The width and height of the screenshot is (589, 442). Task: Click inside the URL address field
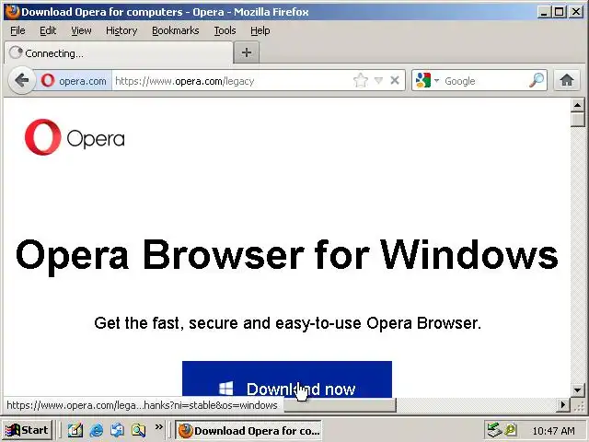coord(233,81)
